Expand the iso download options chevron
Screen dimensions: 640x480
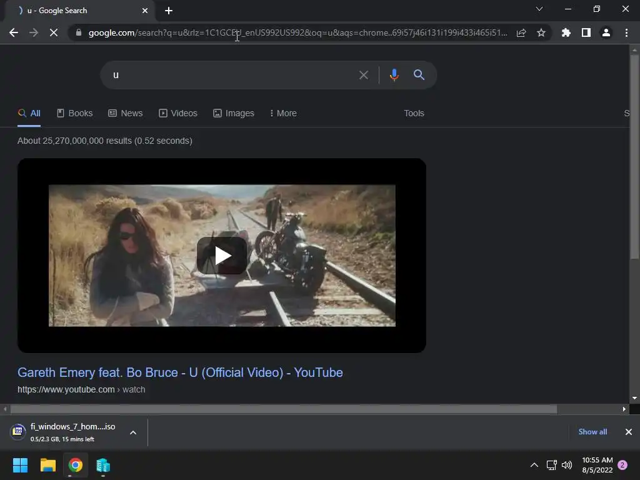(x=133, y=432)
